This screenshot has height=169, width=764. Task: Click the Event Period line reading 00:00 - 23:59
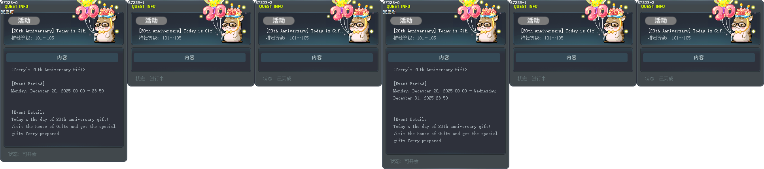pos(58,91)
